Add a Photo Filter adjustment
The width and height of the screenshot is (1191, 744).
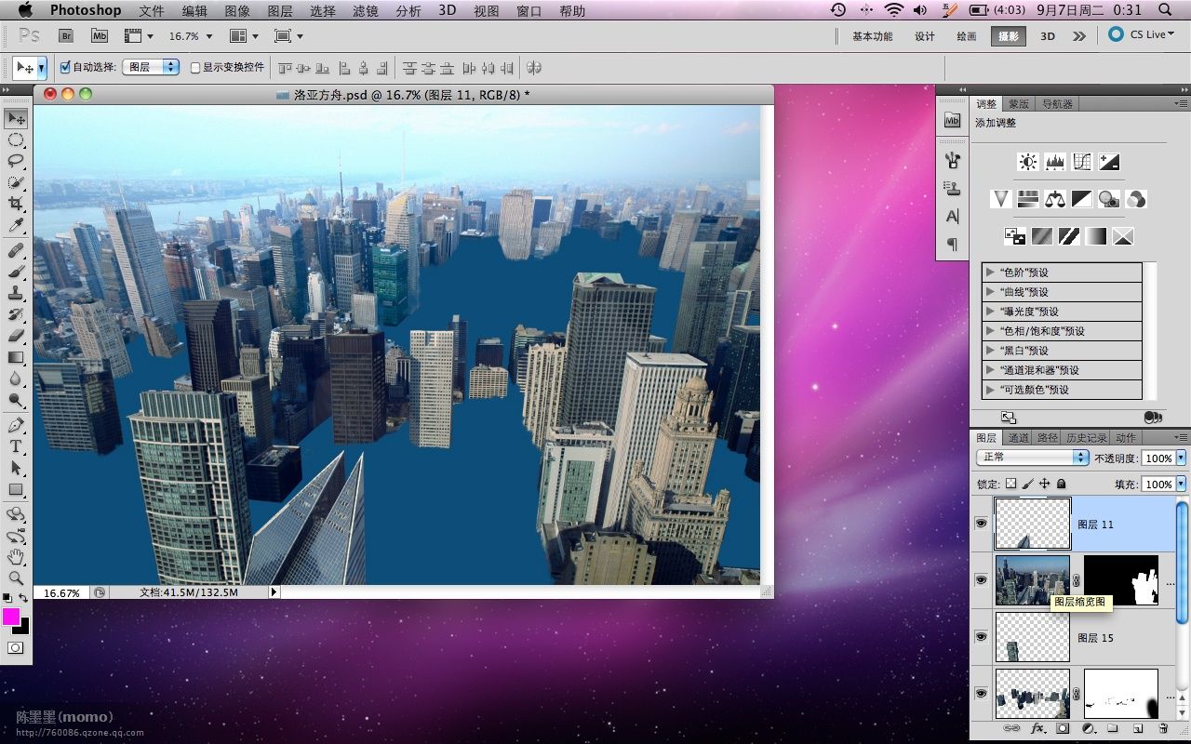tap(1108, 199)
